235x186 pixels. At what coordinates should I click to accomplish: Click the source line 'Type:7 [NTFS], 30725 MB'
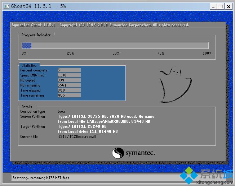coord(106,116)
